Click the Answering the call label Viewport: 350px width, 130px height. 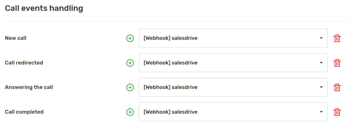click(x=29, y=87)
